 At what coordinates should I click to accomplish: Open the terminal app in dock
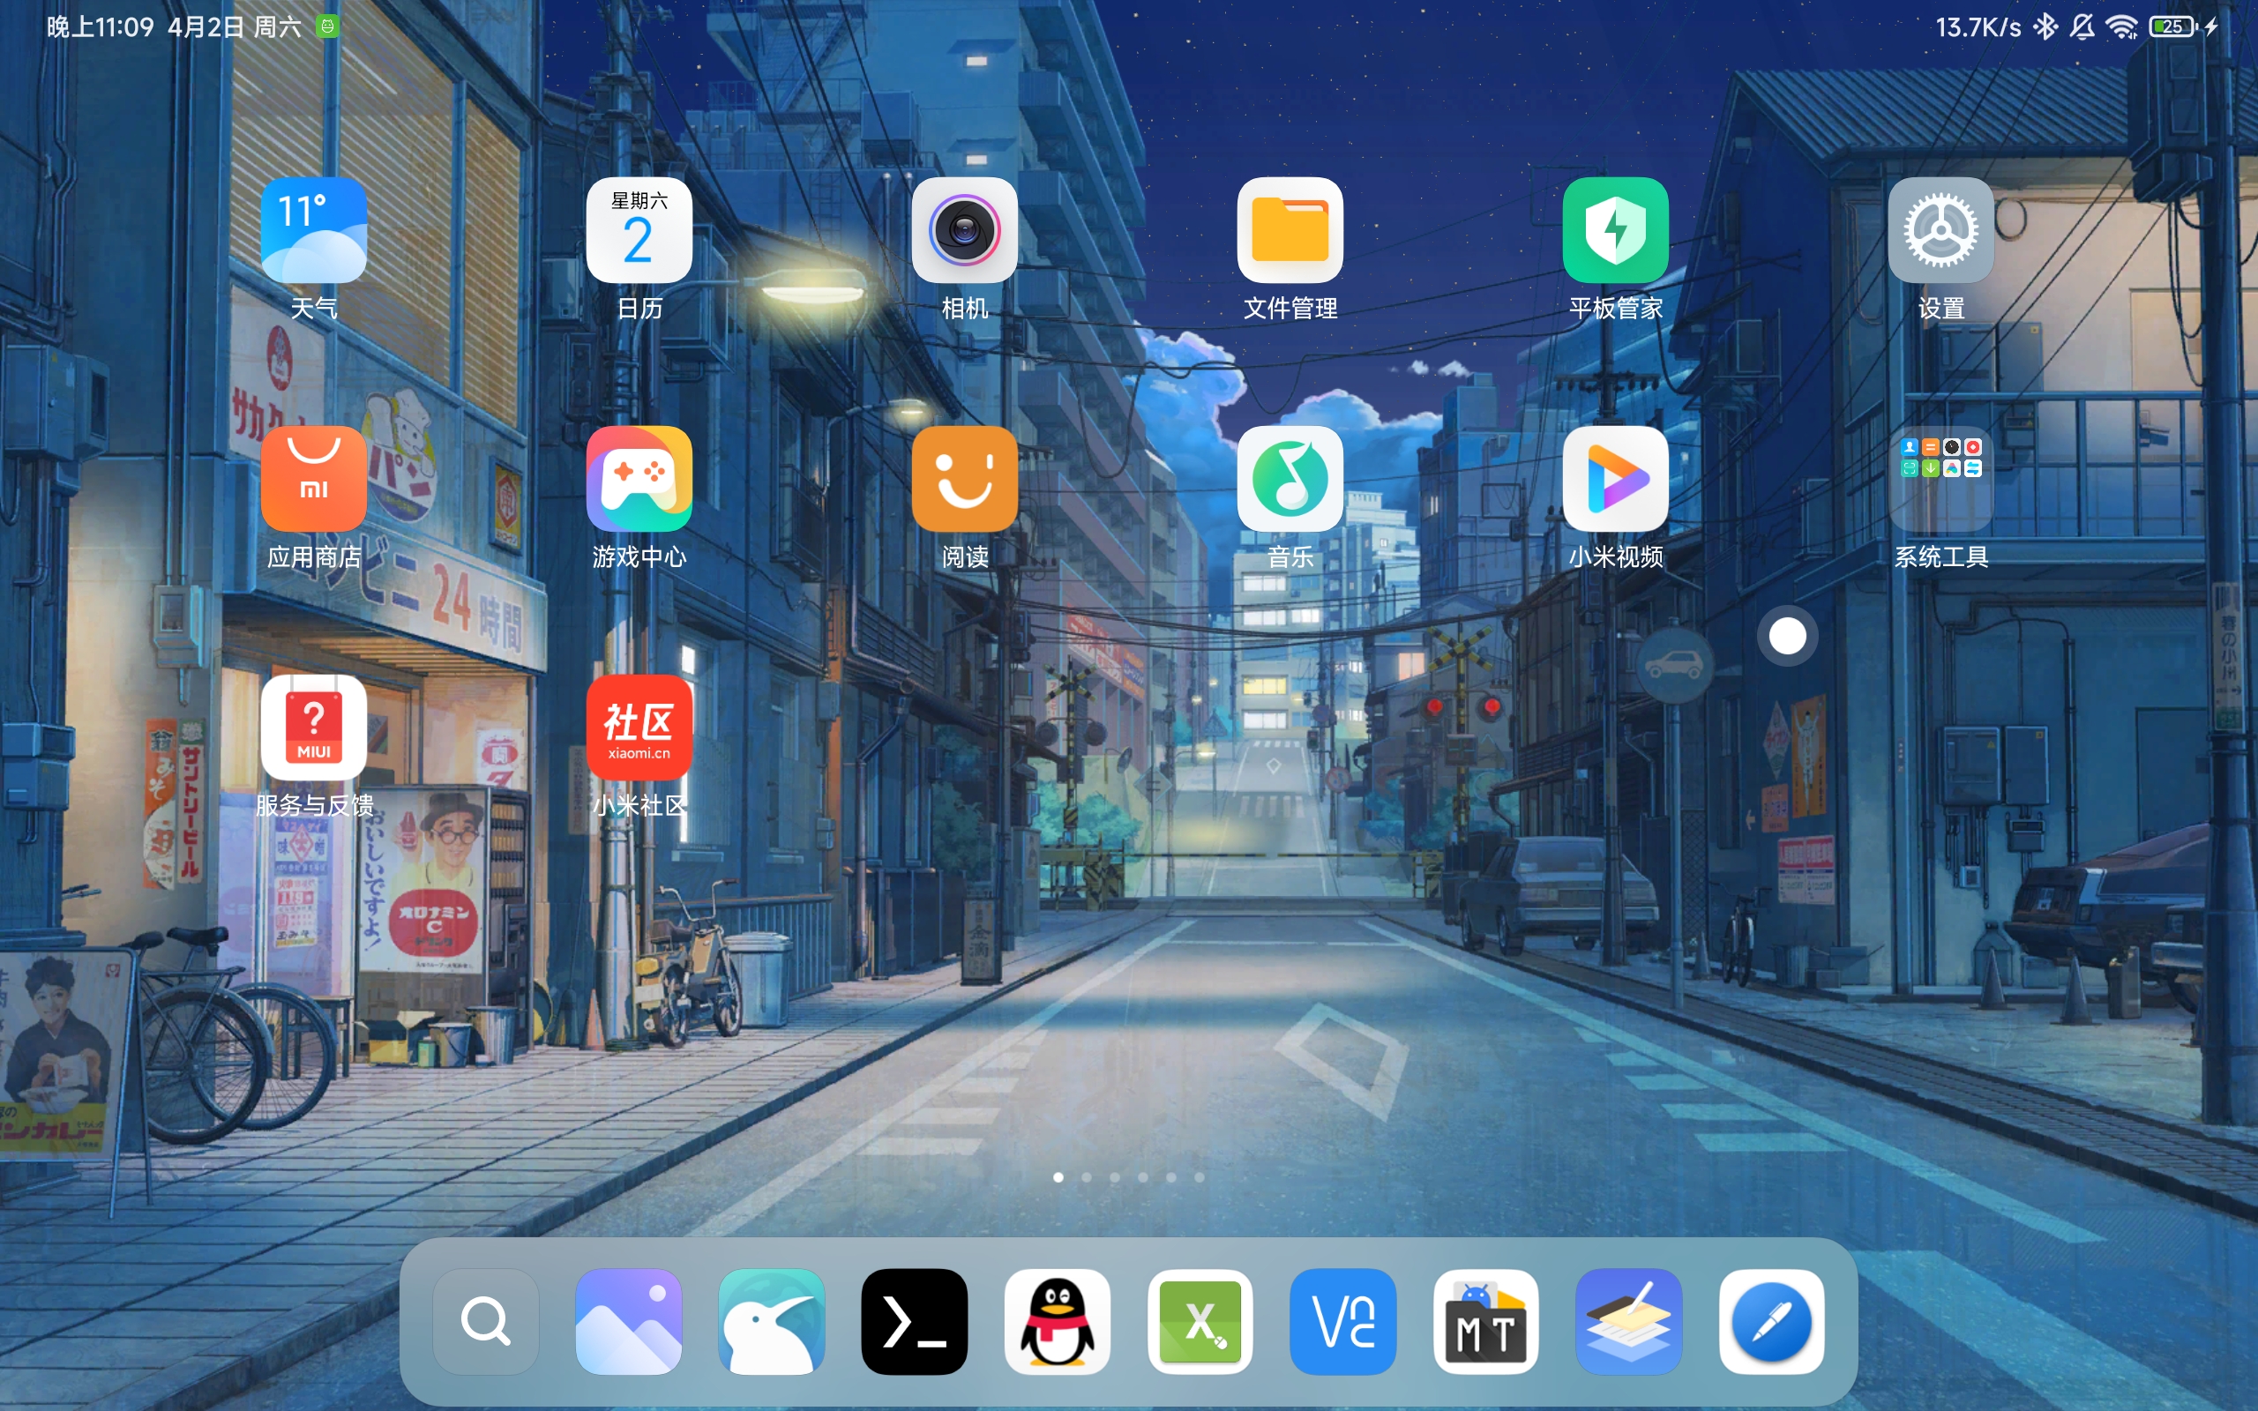pos(915,1321)
